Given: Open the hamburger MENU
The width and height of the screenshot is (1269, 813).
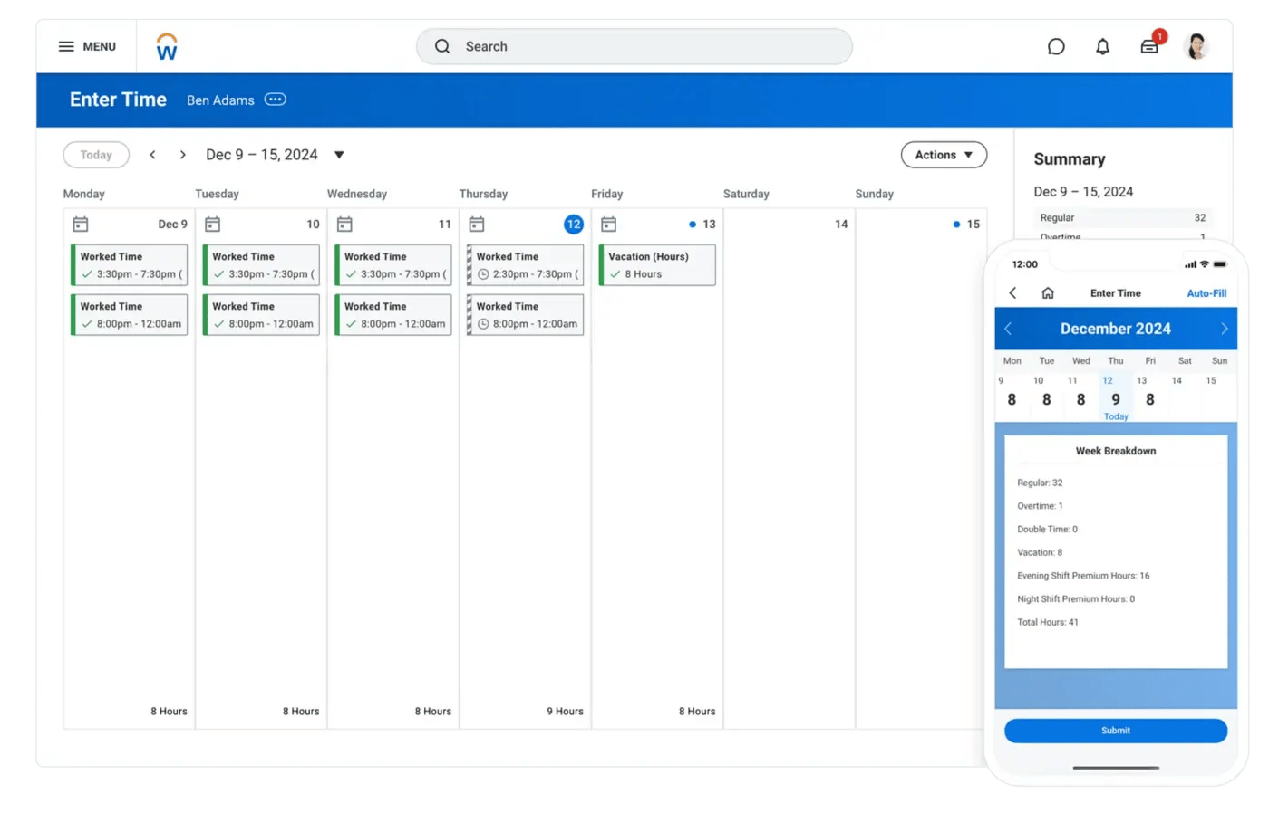Looking at the screenshot, I should [x=67, y=46].
